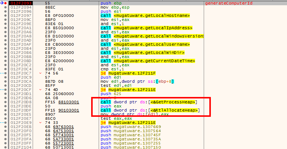The width and height of the screenshot is (287, 149).
Task: Click the opcode bytes 68 25060000
Action: coord(60,94)
